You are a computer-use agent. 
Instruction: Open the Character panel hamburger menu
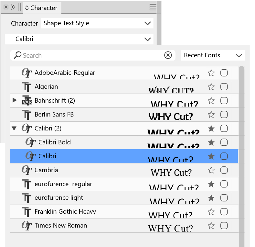pos(153,7)
